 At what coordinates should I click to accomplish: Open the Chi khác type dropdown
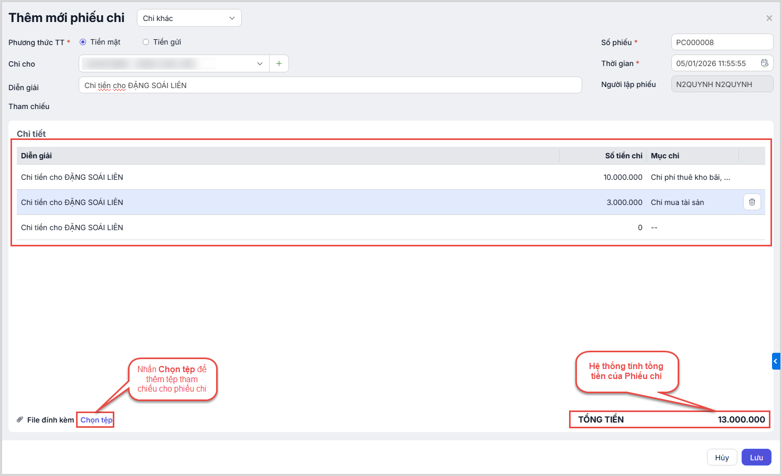[189, 18]
